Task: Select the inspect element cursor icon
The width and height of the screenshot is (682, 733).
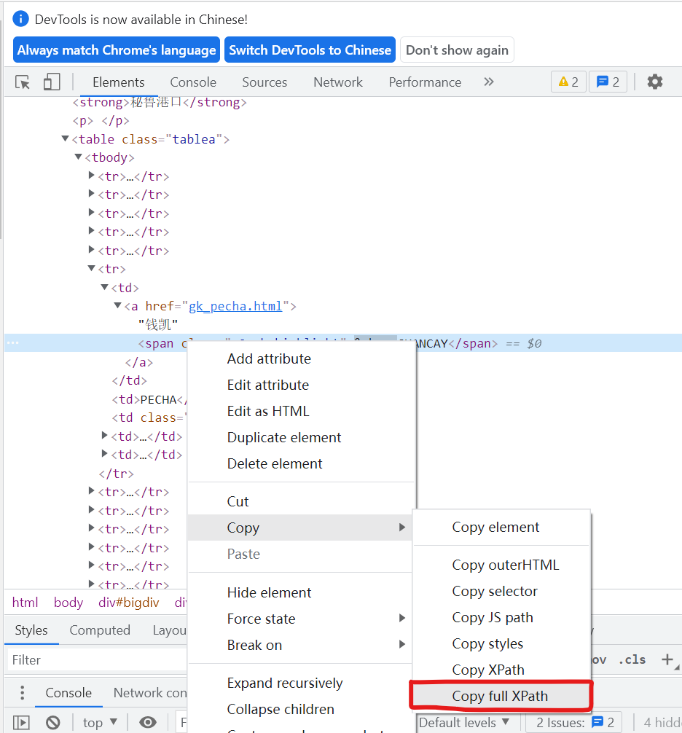Action: (x=22, y=82)
